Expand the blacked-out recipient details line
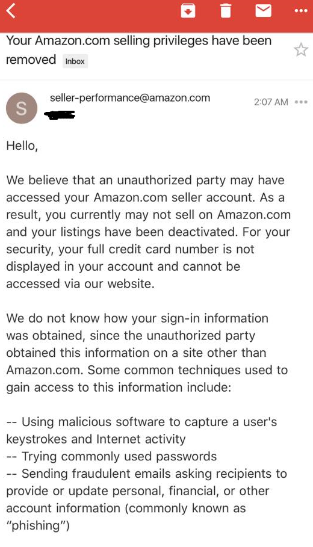 click(60, 115)
